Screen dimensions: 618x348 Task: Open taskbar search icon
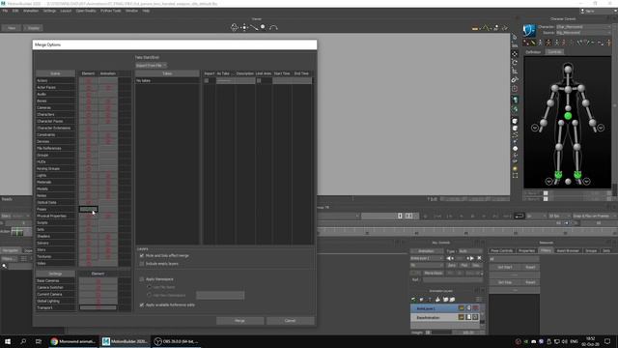pyautogui.click(x=23, y=341)
